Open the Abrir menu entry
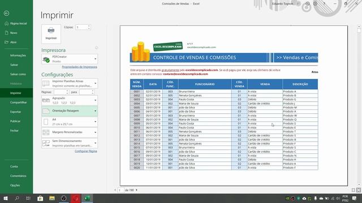The image size is (362, 203). tap(16, 42)
